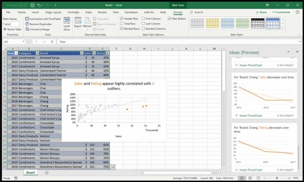Click Insert PivotChart under Sales chart
Viewport: 304px width, 182px height.
point(248,115)
